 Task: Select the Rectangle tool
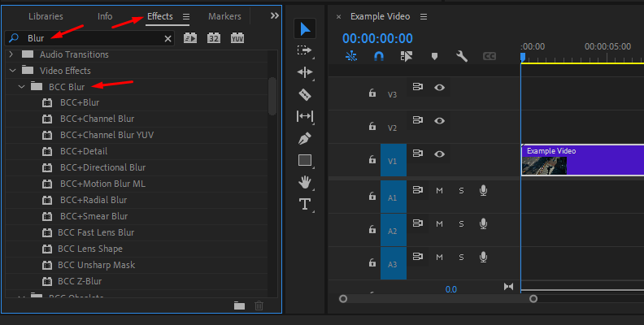[x=305, y=160]
